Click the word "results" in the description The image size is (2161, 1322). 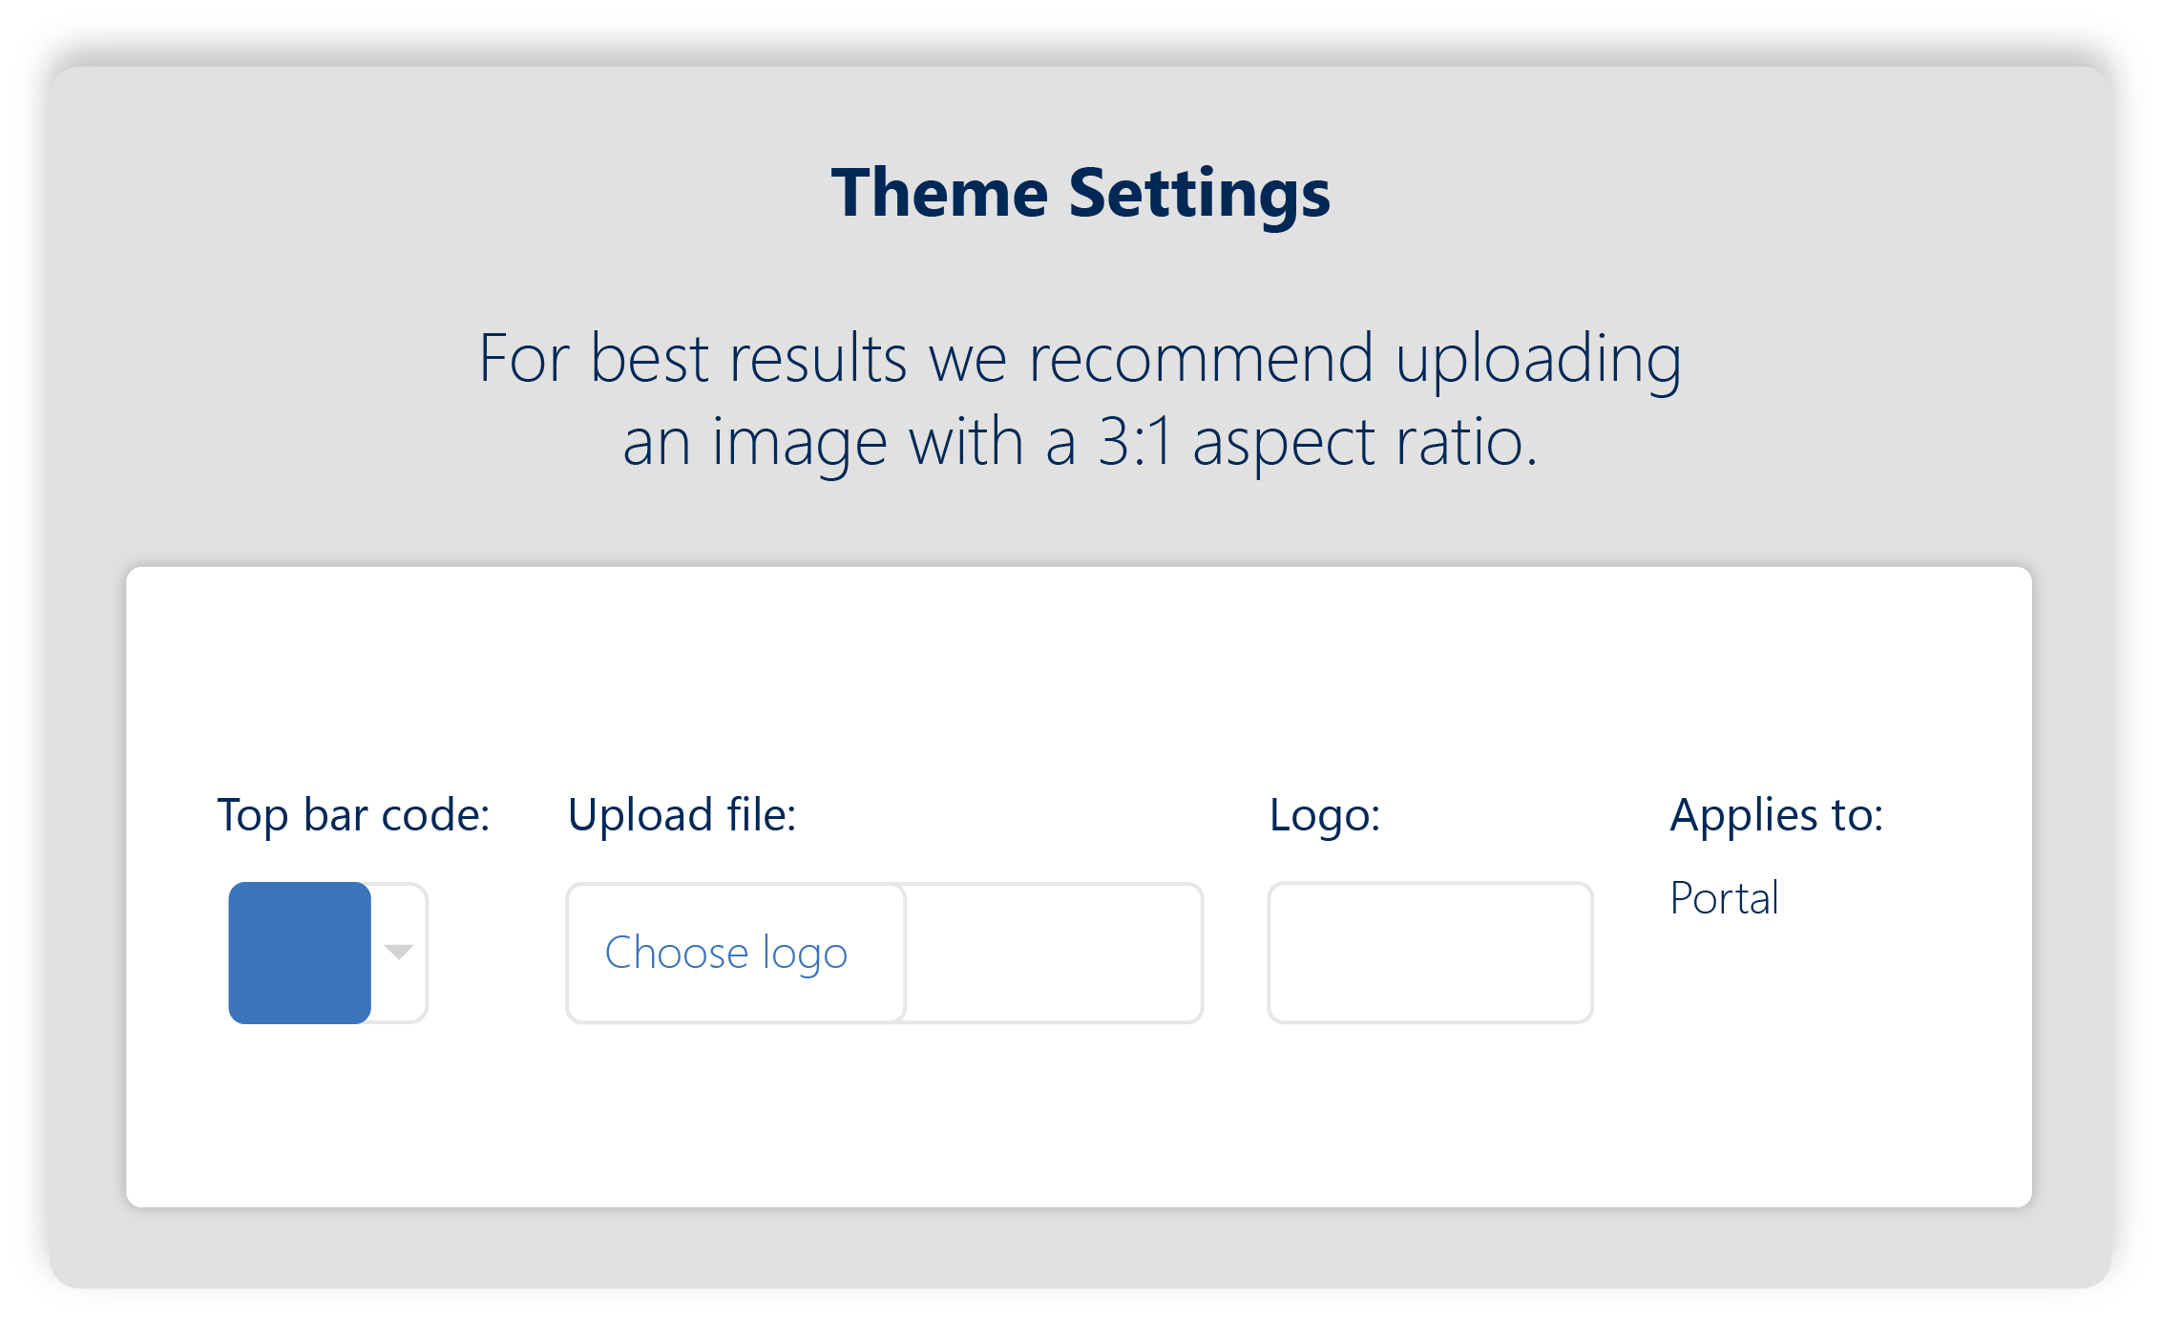817,359
